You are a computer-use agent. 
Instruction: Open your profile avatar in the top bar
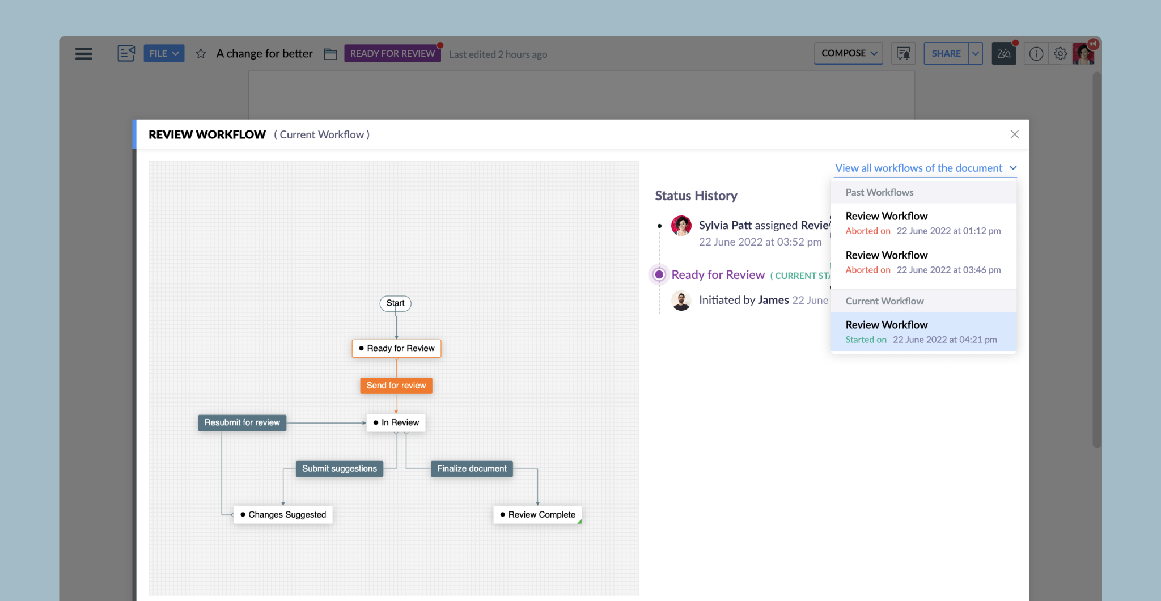(x=1084, y=53)
